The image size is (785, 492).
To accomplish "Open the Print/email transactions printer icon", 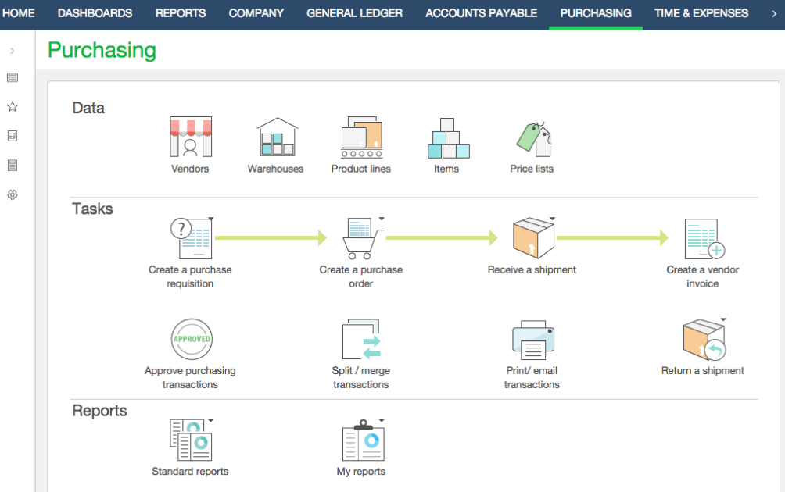I will [x=532, y=339].
